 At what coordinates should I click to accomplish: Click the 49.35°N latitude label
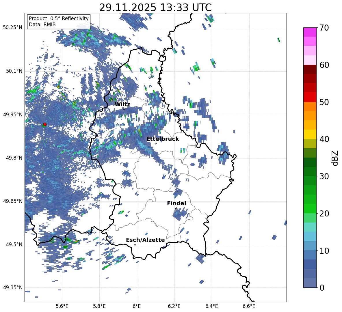[x=13, y=287]
